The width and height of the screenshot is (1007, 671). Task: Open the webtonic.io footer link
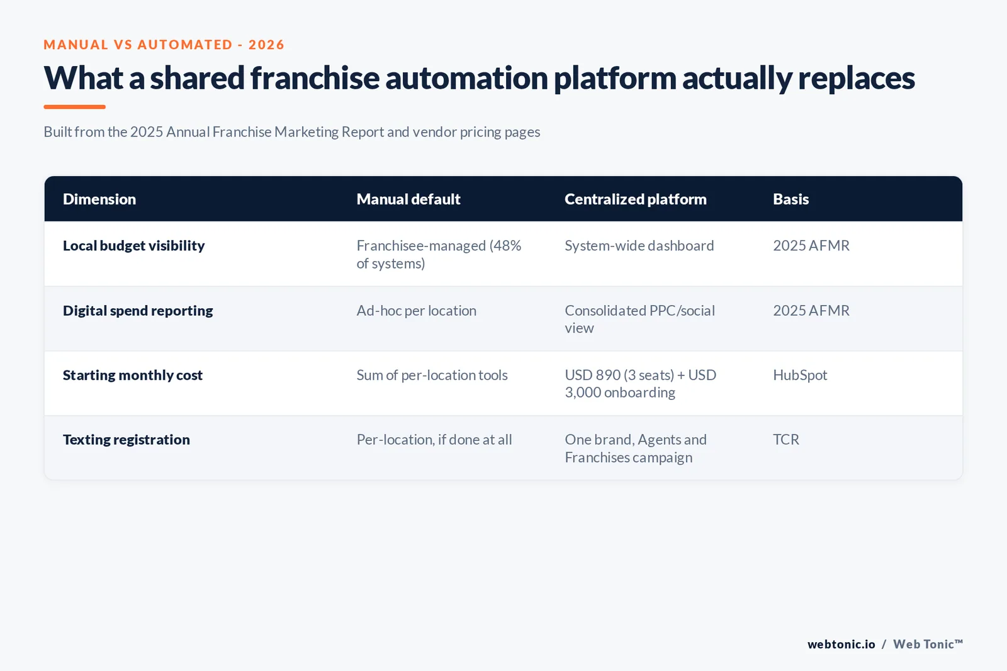tap(841, 645)
